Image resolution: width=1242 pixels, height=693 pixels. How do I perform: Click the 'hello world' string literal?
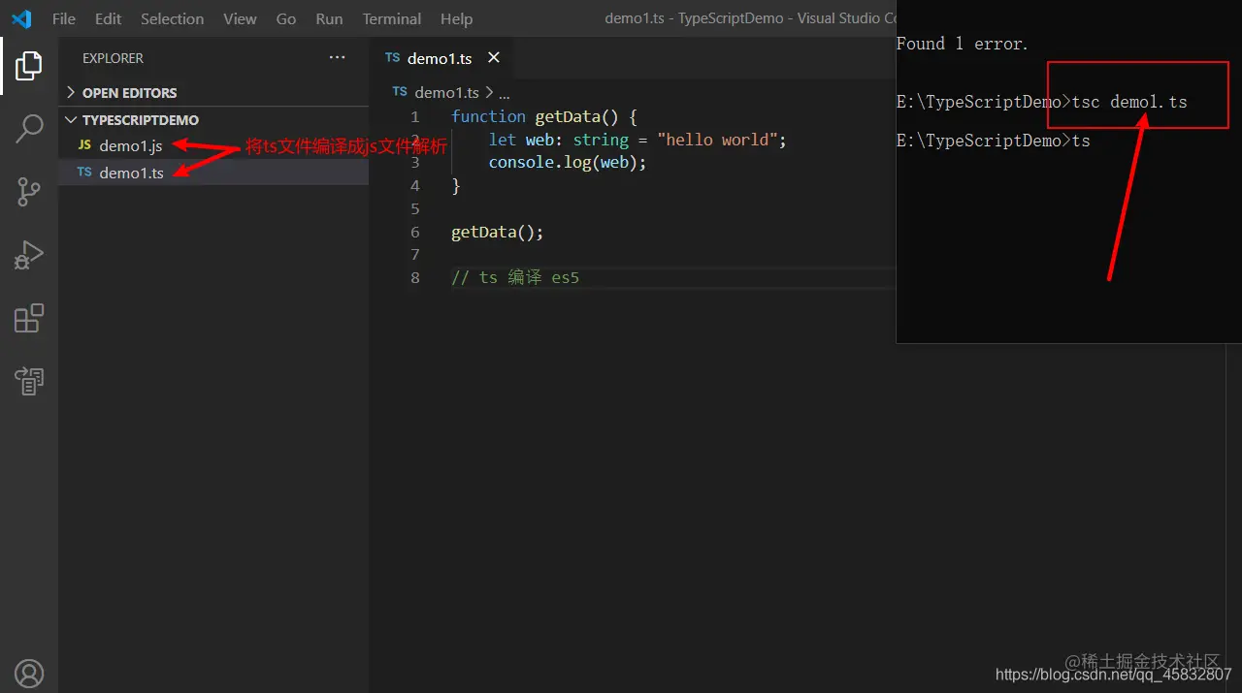718,140
